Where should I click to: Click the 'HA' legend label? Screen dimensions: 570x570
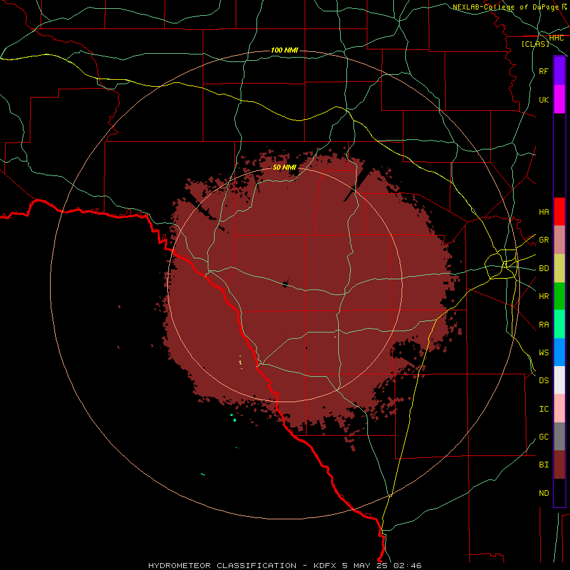click(x=543, y=212)
